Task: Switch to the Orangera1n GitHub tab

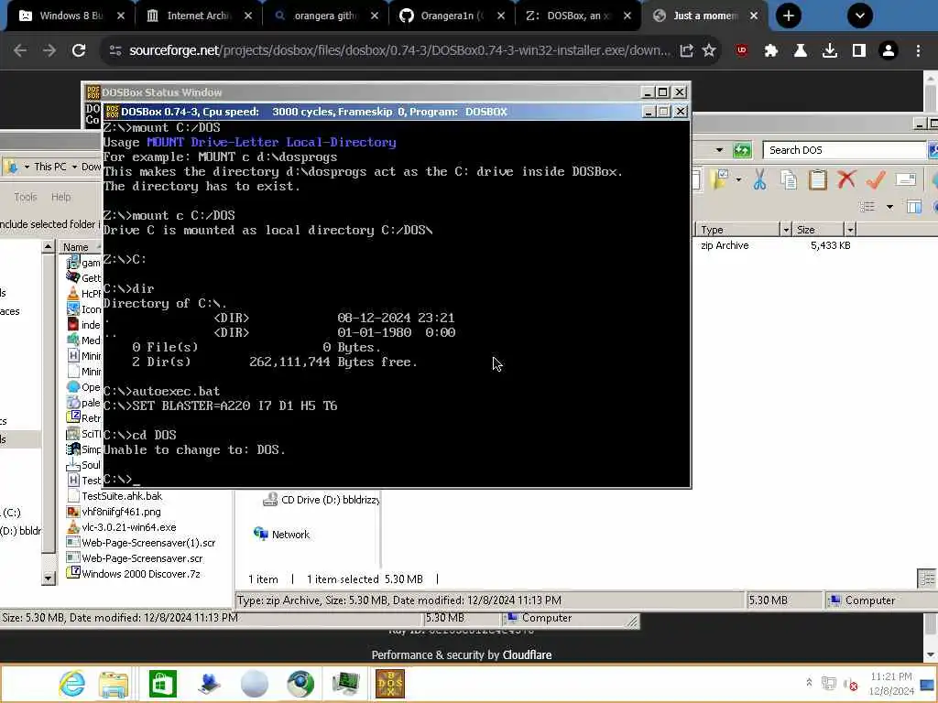Action: click(451, 16)
